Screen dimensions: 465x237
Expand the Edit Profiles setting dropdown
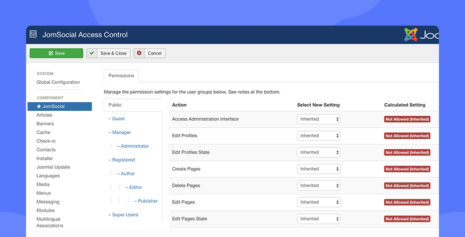(319, 136)
